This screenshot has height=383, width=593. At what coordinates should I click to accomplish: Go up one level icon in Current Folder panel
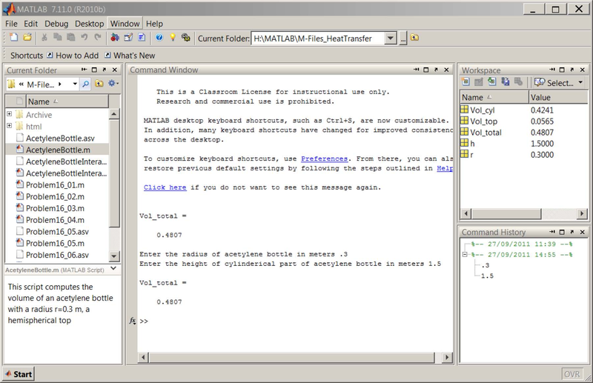point(99,84)
